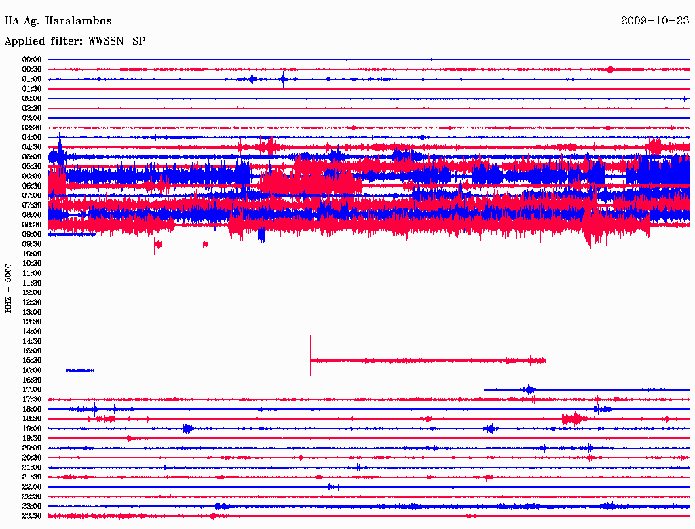695x529 pixels.
Task: Select the '17:00' time label
Action: pos(32,389)
